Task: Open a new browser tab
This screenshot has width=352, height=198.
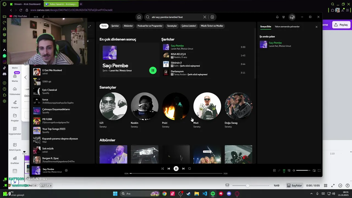Action: pos(81,4)
